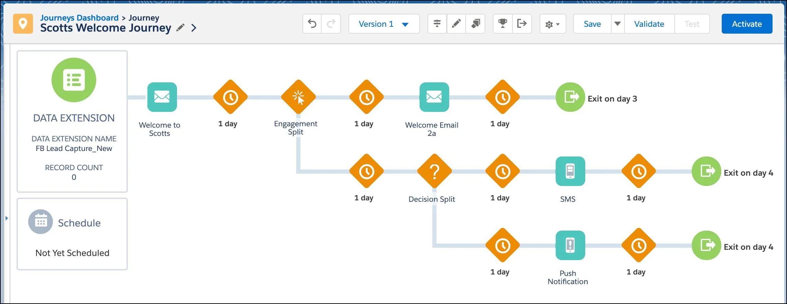Open the Schedule calendar icon

pyautogui.click(x=41, y=222)
